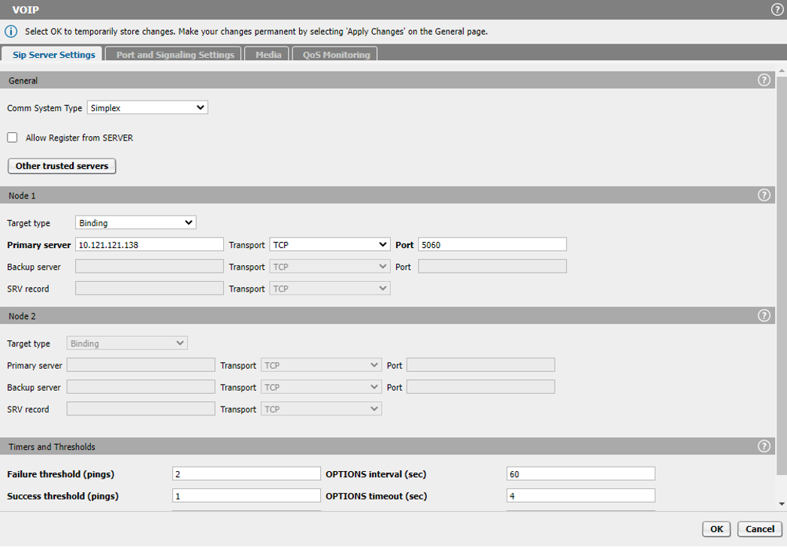Click the 'Timers and Thresholds' section title

52,446
